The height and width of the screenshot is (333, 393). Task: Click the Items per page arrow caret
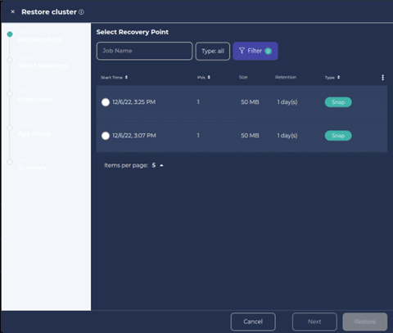(x=161, y=165)
